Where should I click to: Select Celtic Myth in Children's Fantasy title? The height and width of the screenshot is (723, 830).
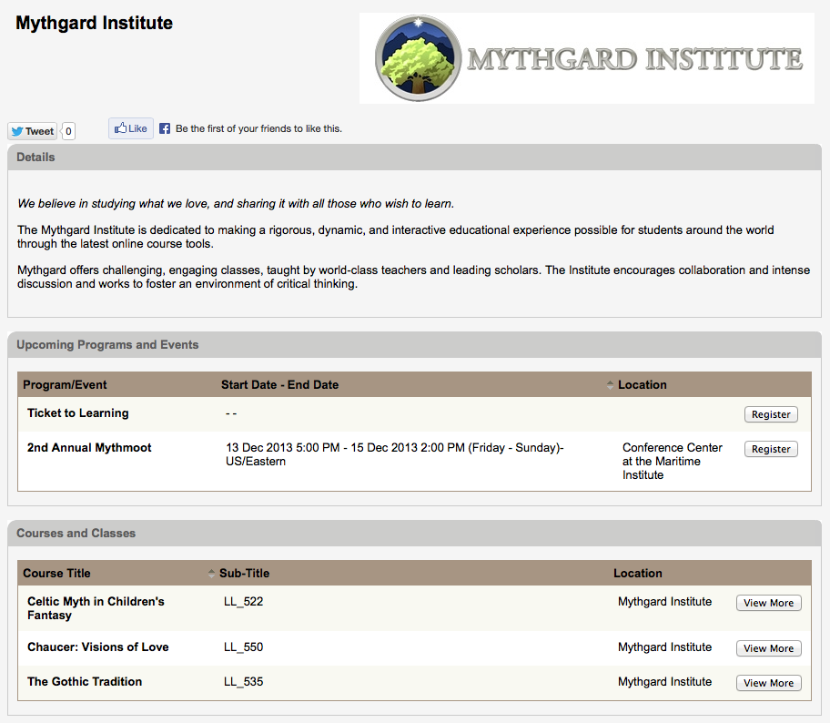coord(96,608)
